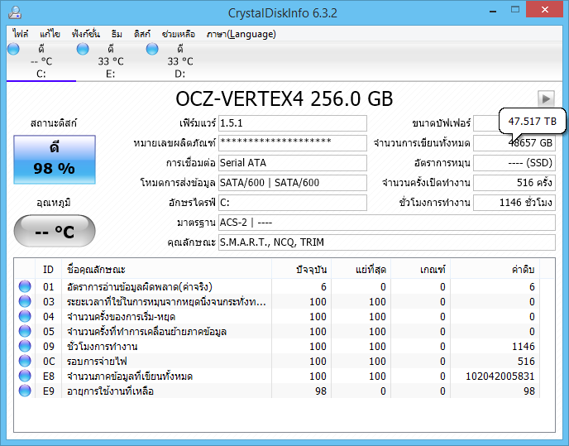The height and width of the screenshot is (446, 569).
Task: Click the 516 ครั้ง power on count field
Action: pyautogui.click(x=514, y=183)
